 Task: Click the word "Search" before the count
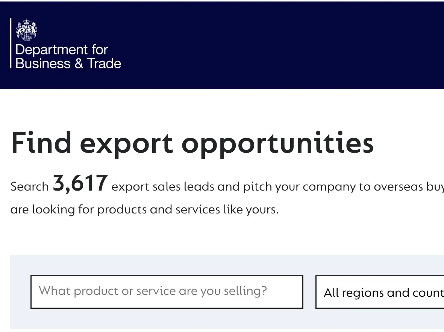click(x=30, y=186)
